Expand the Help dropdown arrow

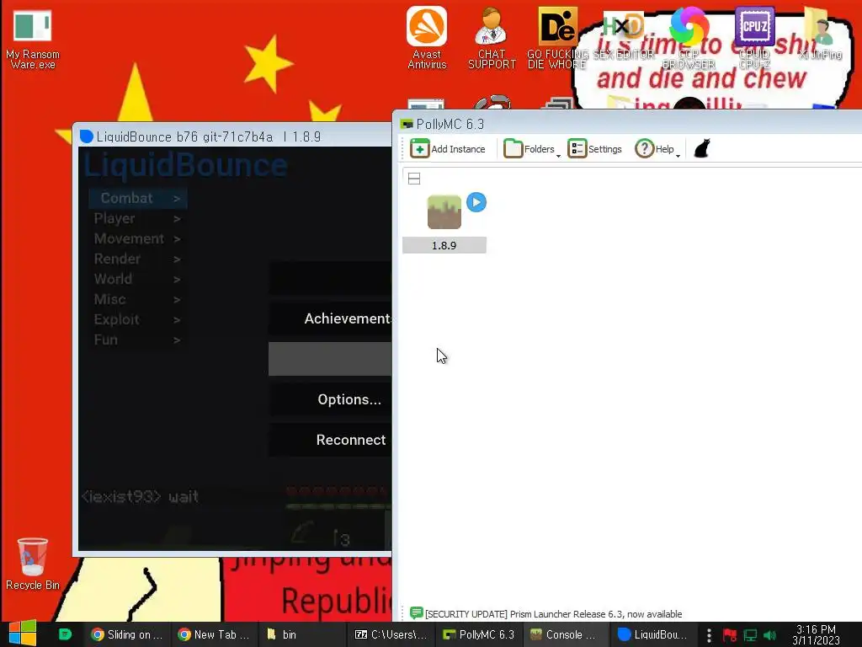point(678,156)
